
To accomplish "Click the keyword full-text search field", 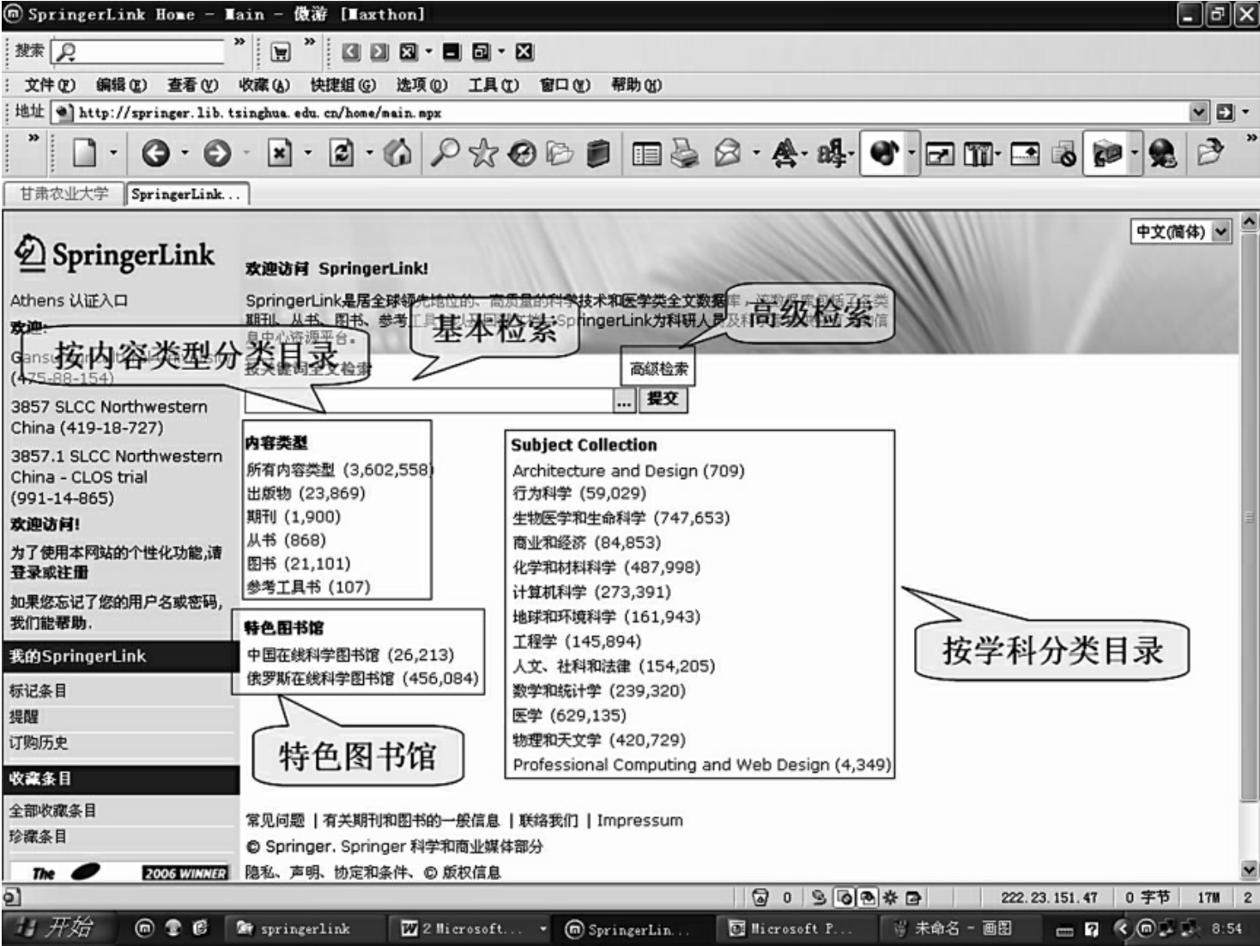I will pyautogui.click(x=428, y=400).
